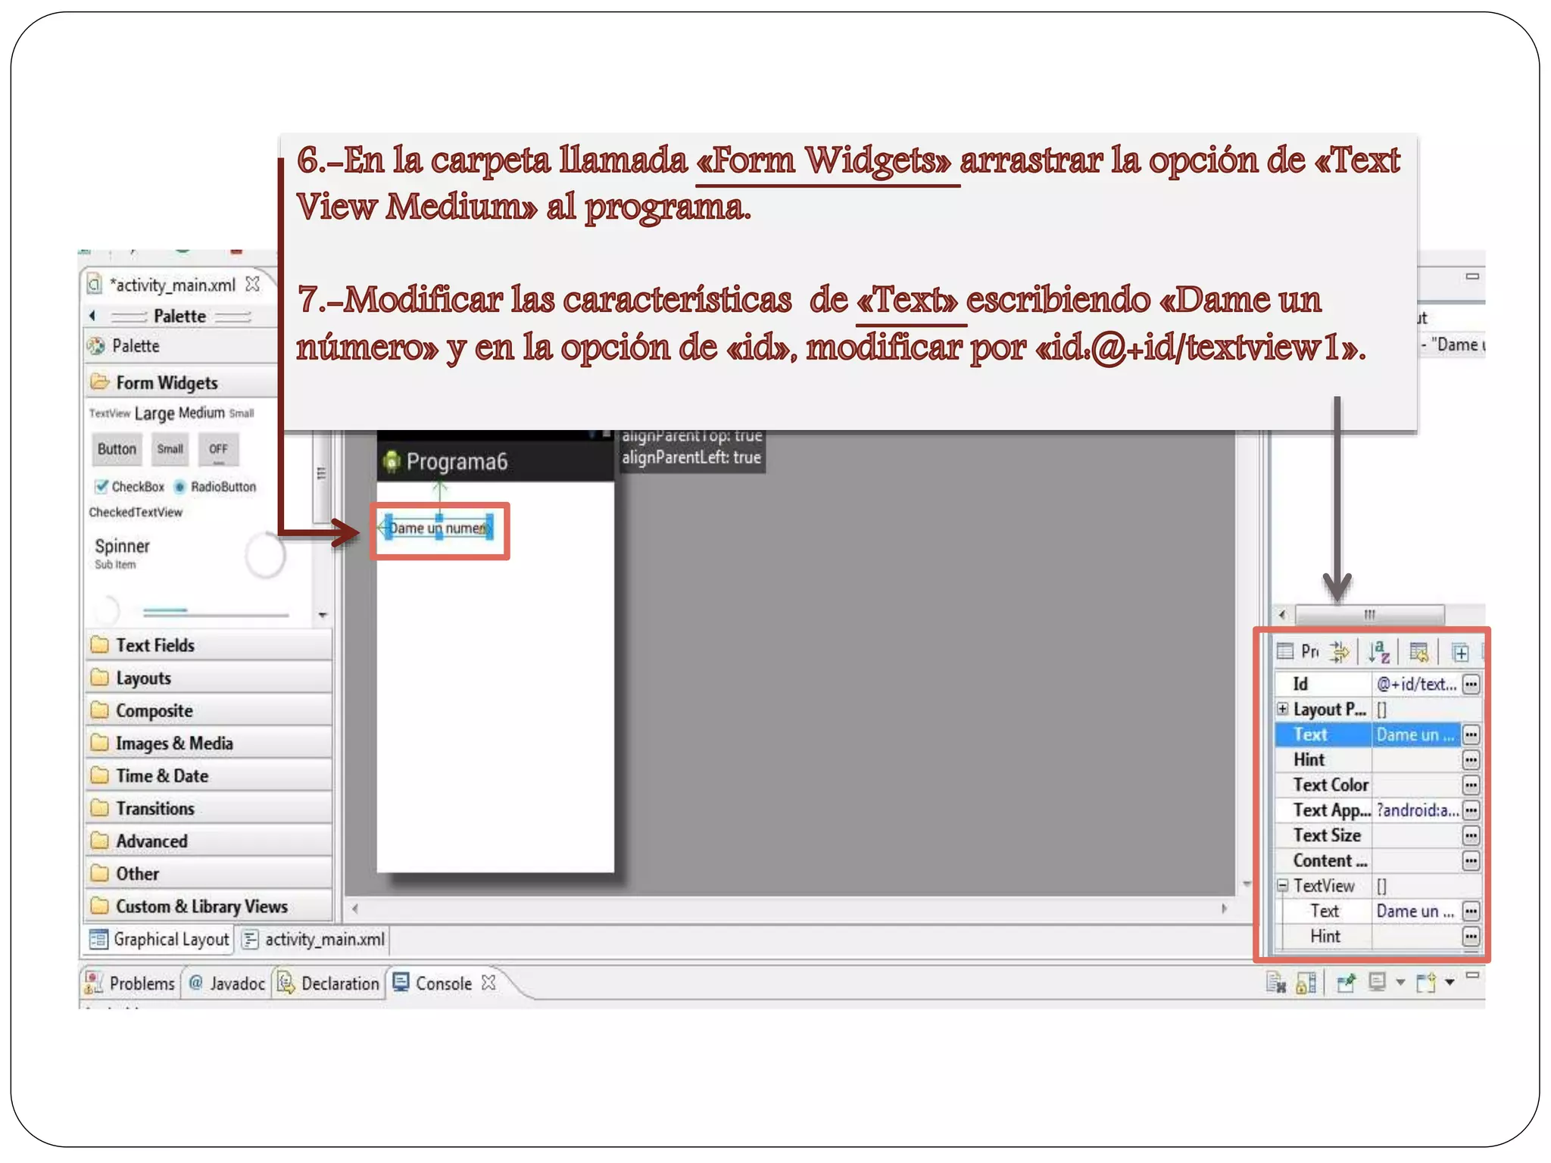This screenshot has width=1551, height=1163.
Task: Switch to the activity_main.xml source tab
Action: (x=314, y=939)
